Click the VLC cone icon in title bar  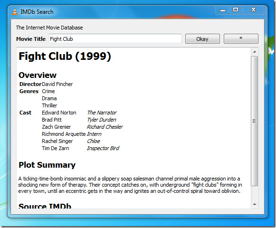[x=15, y=12]
